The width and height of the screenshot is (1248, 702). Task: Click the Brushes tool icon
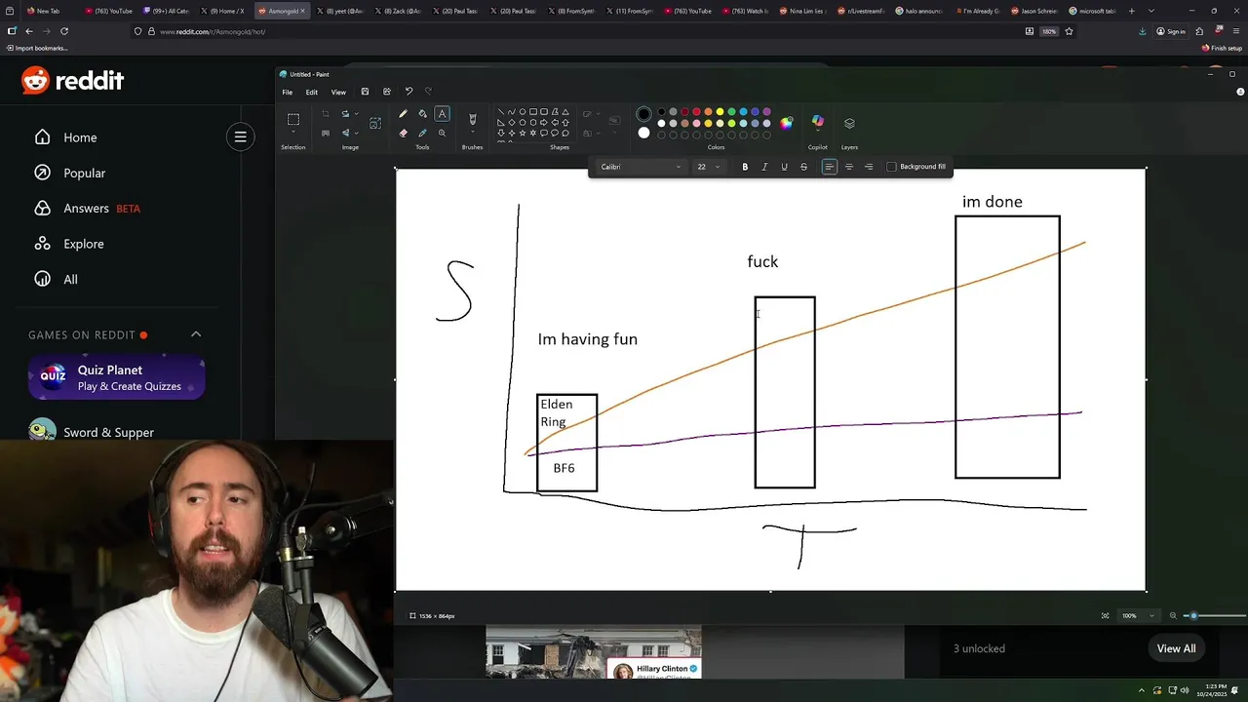click(x=473, y=119)
